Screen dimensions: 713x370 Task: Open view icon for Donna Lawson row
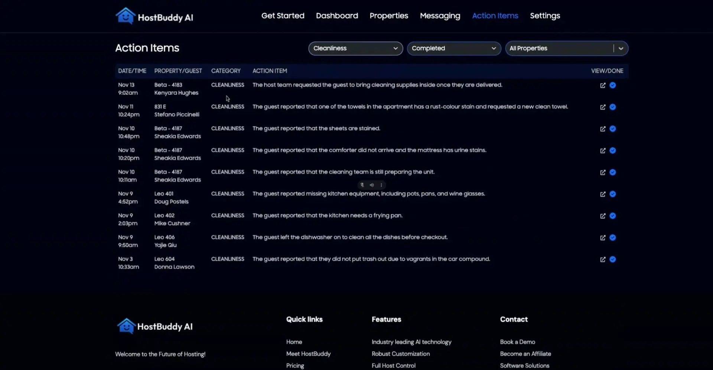click(x=603, y=260)
